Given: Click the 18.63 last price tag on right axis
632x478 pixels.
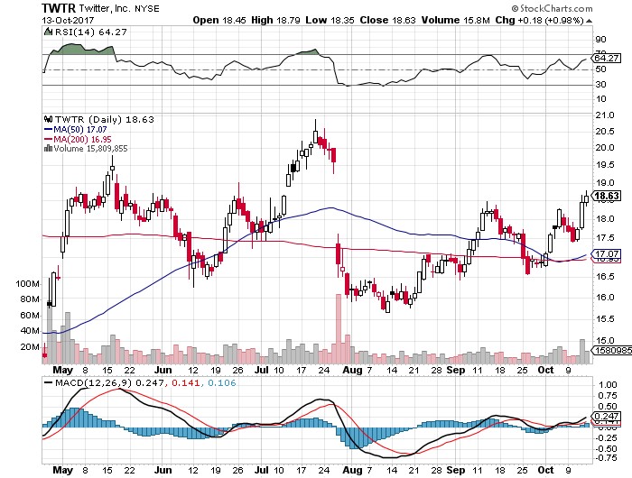Looking at the screenshot, I should pyautogui.click(x=607, y=196).
